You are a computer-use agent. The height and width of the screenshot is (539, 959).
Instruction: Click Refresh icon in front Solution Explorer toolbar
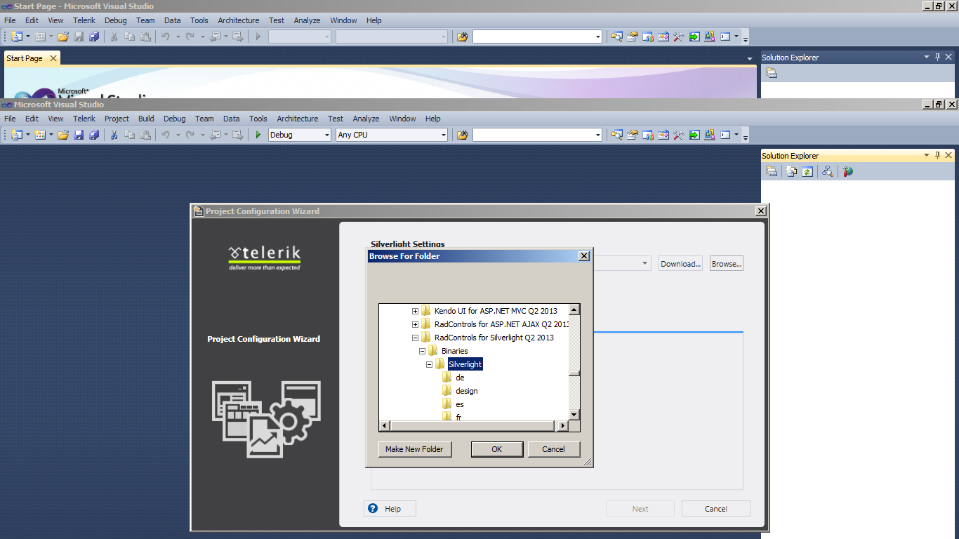(807, 171)
